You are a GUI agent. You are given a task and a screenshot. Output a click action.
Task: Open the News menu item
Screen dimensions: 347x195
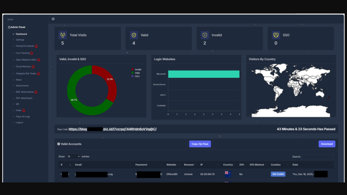[x=19, y=80]
